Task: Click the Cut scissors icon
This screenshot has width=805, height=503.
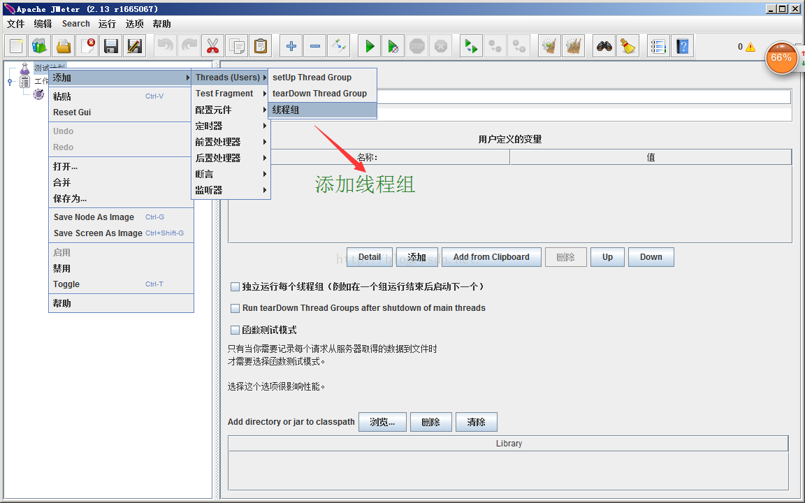Action: click(212, 46)
